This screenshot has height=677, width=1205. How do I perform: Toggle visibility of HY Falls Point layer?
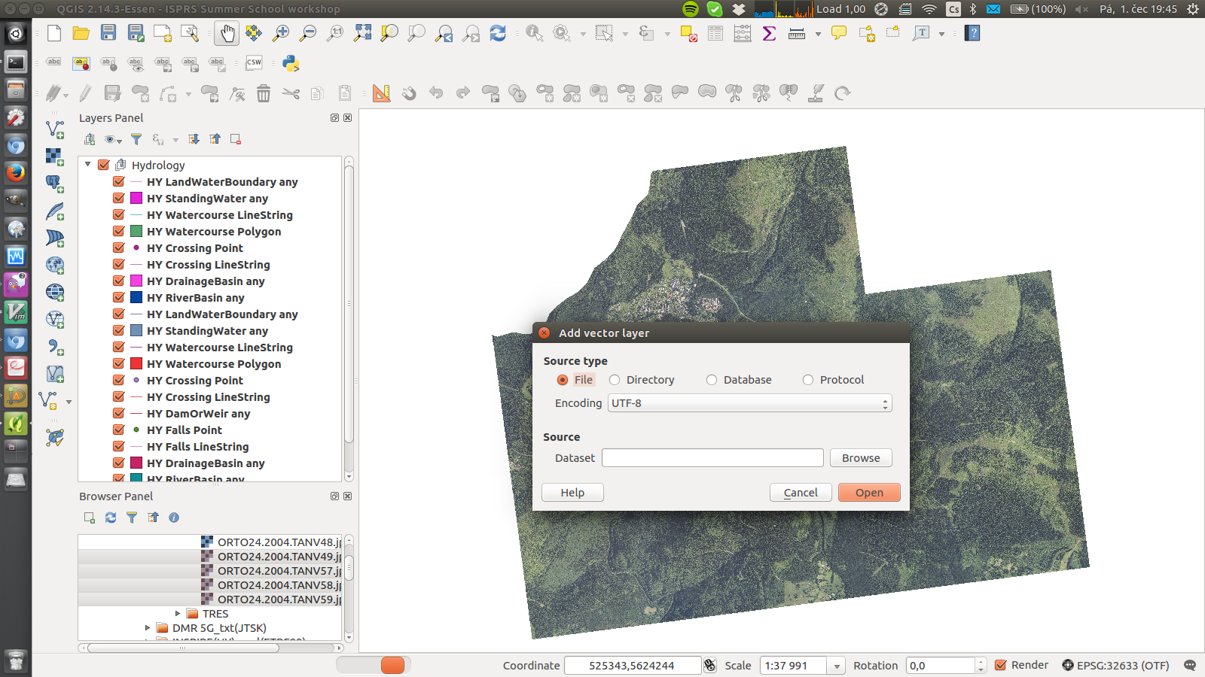coord(119,430)
